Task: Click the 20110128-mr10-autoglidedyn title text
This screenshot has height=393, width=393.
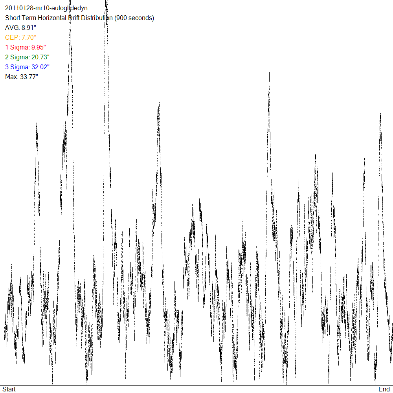Action: [x=46, y=8]
